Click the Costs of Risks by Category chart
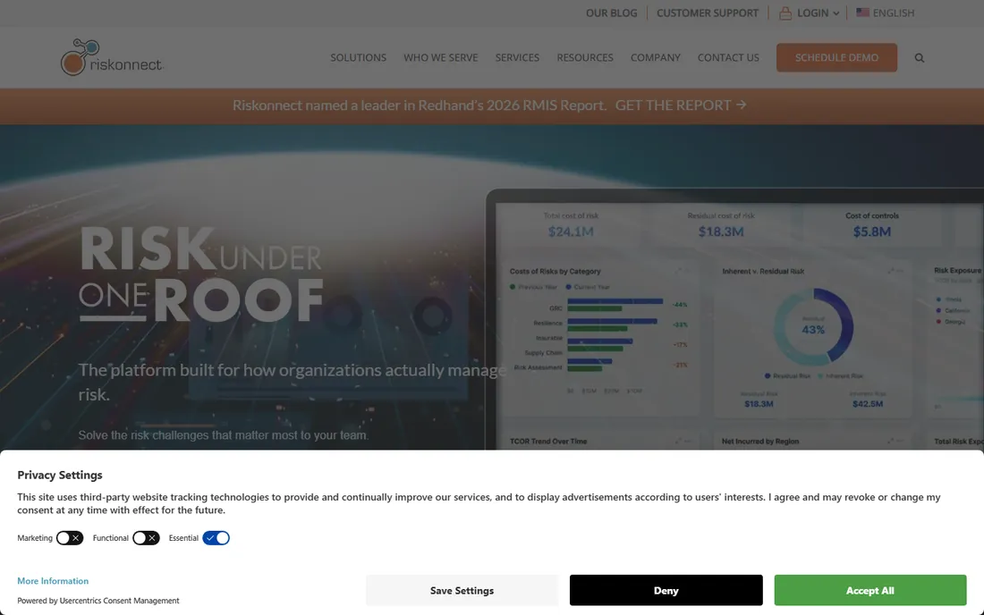 tap(600, 339)
